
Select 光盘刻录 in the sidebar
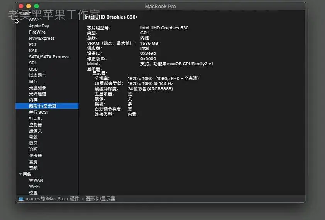(x=37, y=88)
